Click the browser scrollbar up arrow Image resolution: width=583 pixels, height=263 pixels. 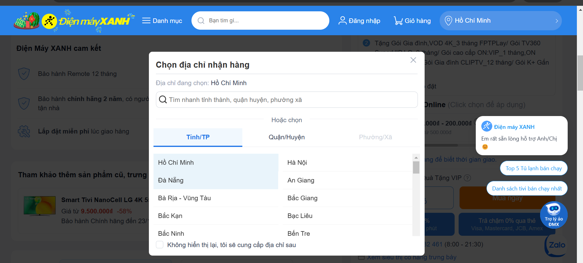(x=580, y=9)
